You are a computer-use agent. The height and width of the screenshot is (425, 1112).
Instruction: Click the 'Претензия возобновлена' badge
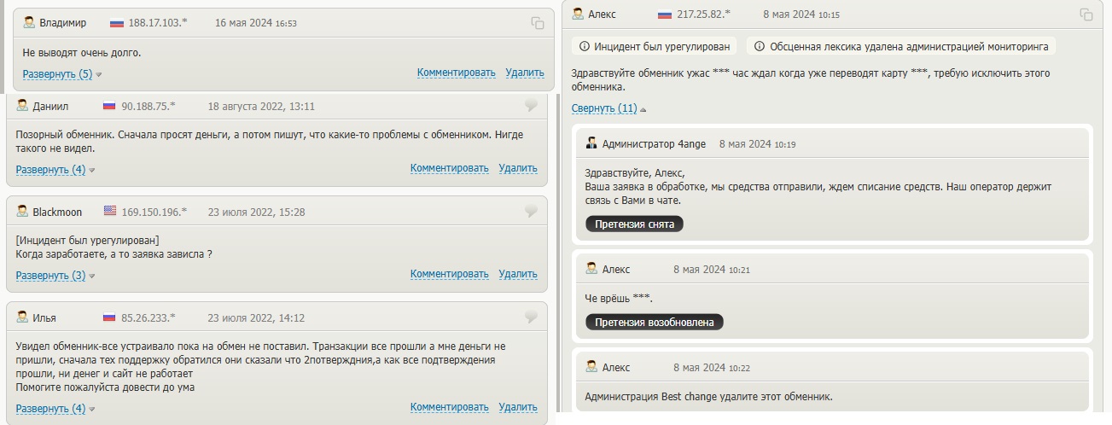(654, 322)
